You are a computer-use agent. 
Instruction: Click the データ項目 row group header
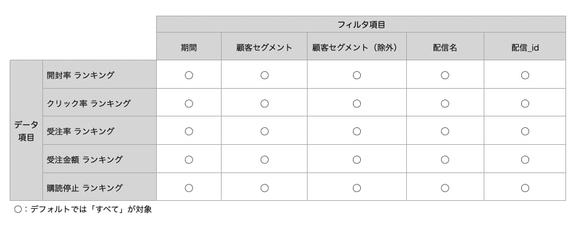click(x=26, y=130)
